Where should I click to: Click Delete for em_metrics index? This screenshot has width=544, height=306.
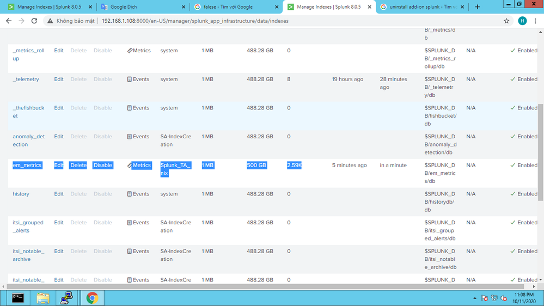click(x=78, y=165)
